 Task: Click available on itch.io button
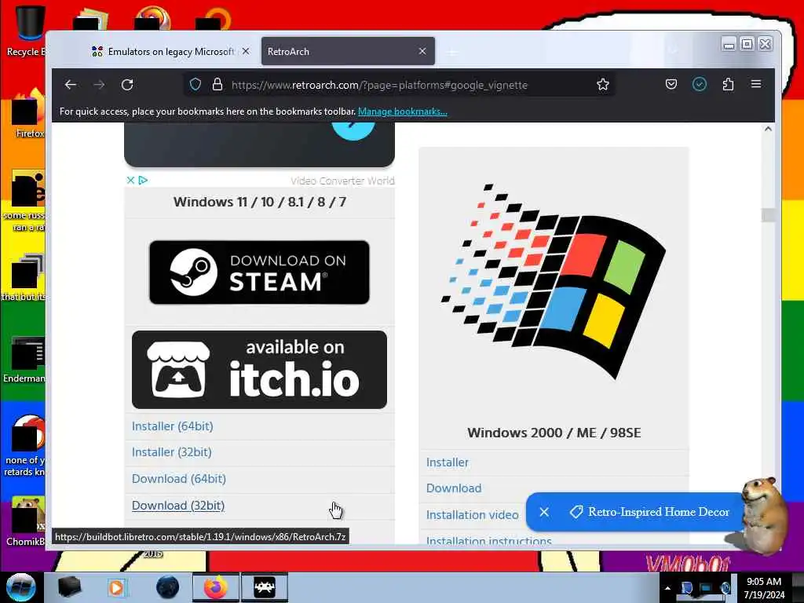pos(259,370)
